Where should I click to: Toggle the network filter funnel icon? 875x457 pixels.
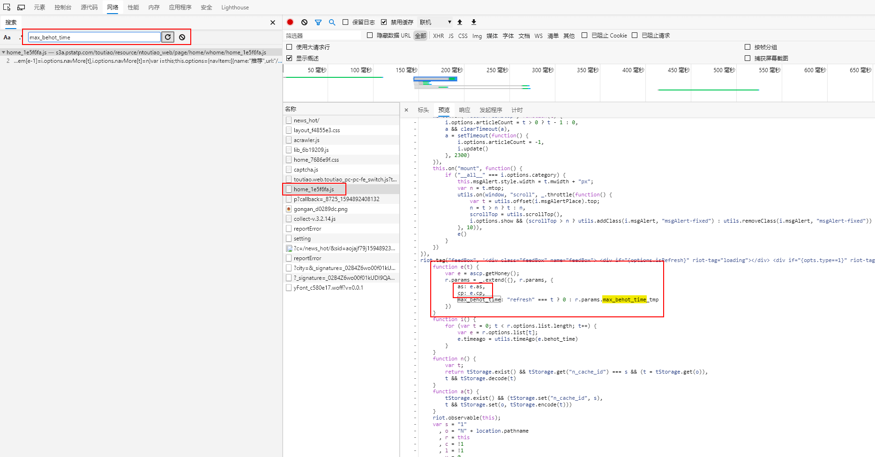318,22
